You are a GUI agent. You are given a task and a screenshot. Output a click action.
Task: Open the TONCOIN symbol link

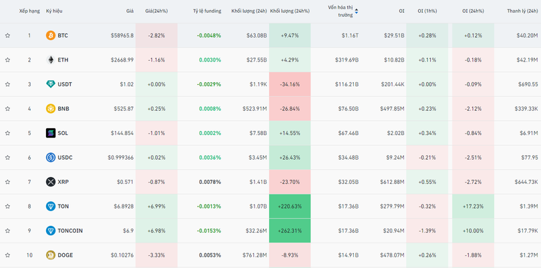[x=70, y=231]
